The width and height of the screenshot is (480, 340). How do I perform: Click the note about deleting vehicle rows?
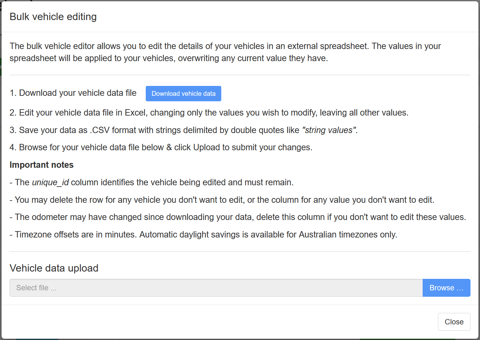[x=222, y=200]
